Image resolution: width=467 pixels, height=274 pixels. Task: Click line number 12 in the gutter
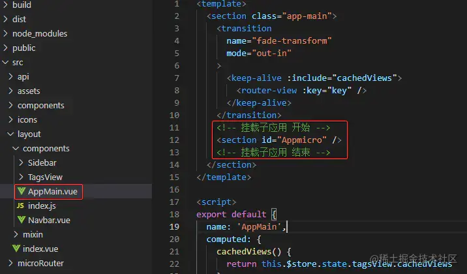[174, 140]
